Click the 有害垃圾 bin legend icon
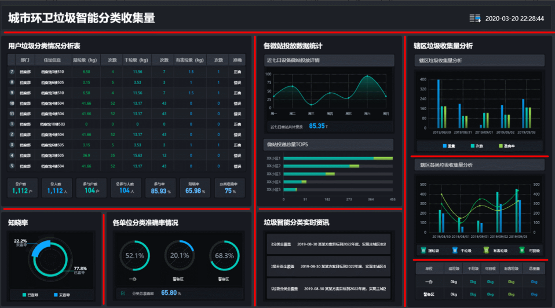Screen dimensions: 555x308 coord(486,250)
